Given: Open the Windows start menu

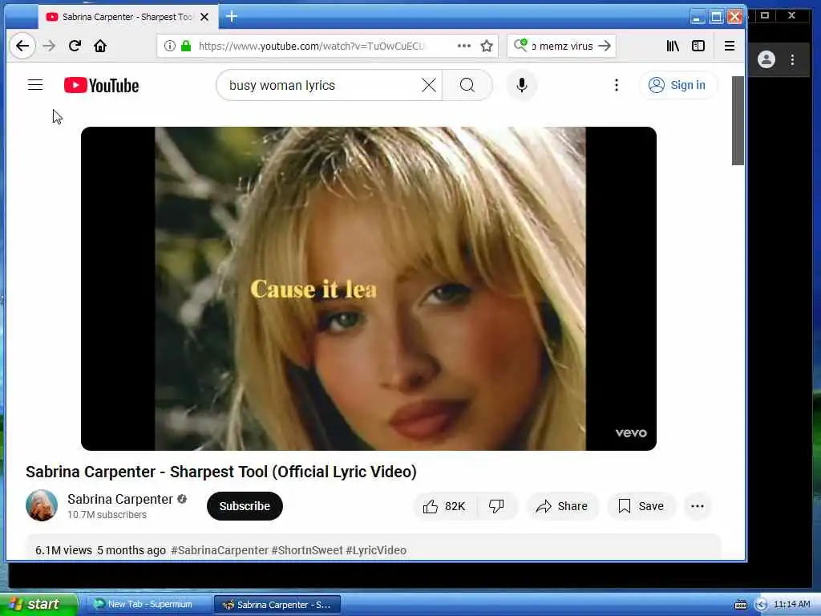Looking at the screenshot, I should pyautogui.click(x=38, y=604).
